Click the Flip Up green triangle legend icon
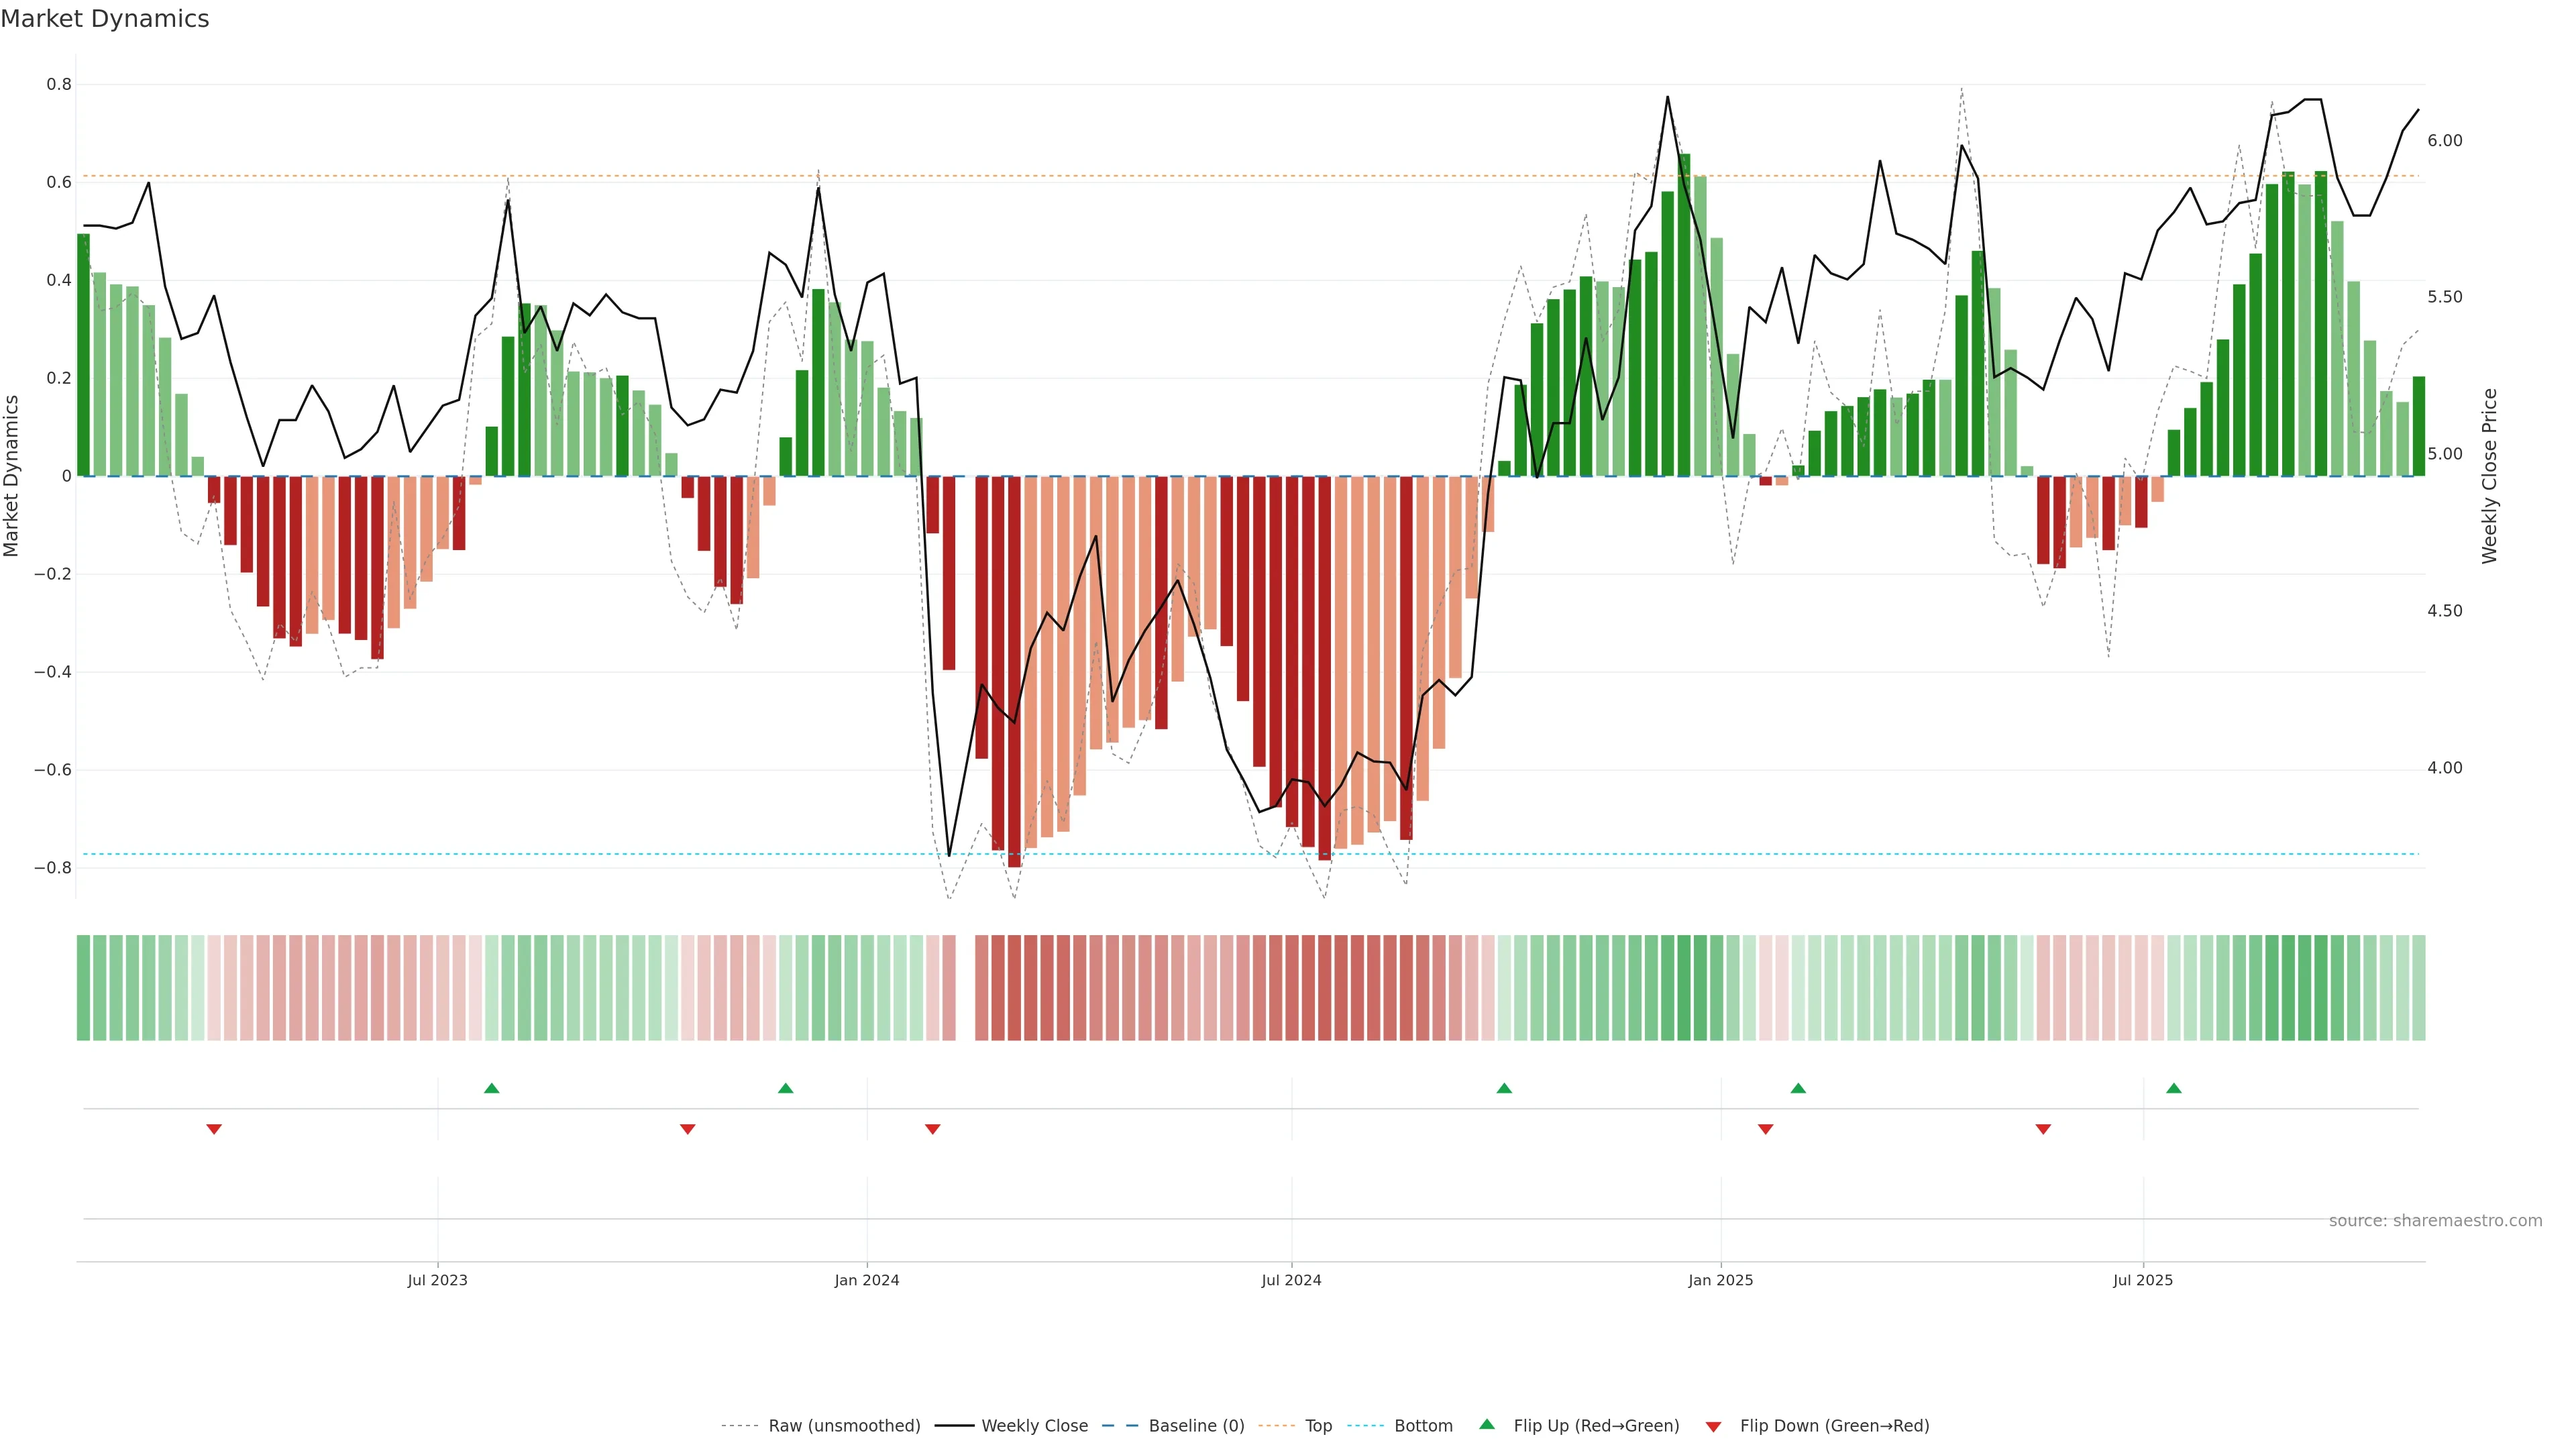Screen dimensions: 2576x1449 [1487, 1424]
